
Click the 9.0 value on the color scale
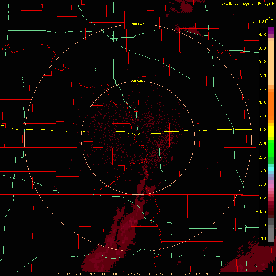[262, 48]
